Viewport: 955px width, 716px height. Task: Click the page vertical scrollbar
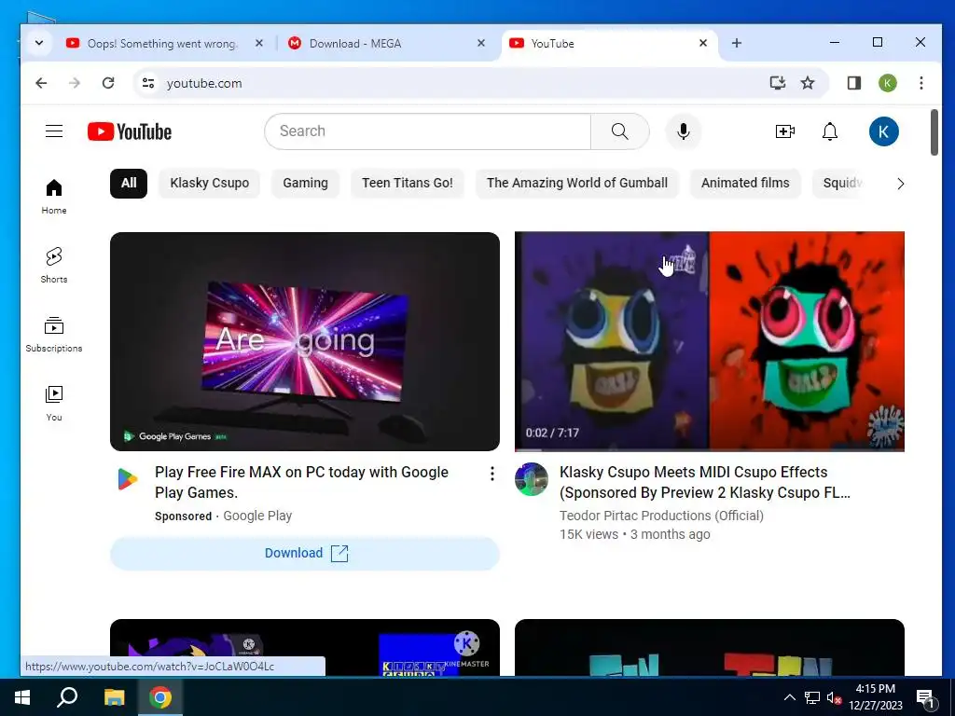click(x=934, y=132)
